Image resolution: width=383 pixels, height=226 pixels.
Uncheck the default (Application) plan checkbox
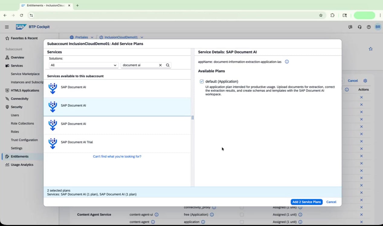202,82
